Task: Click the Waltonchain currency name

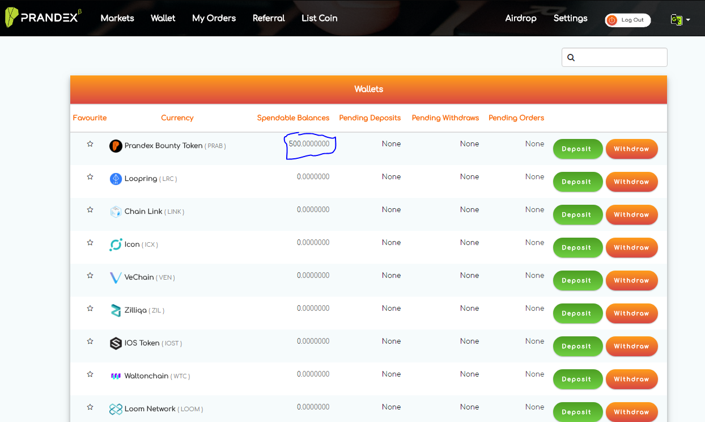Action: 147,376
